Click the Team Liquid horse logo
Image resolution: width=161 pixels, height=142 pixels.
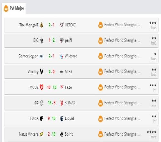click(x=62, y=118)
